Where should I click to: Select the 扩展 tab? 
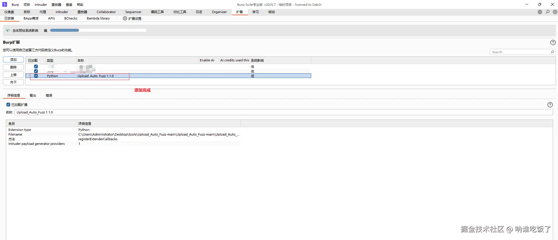[x=240, y=12]
